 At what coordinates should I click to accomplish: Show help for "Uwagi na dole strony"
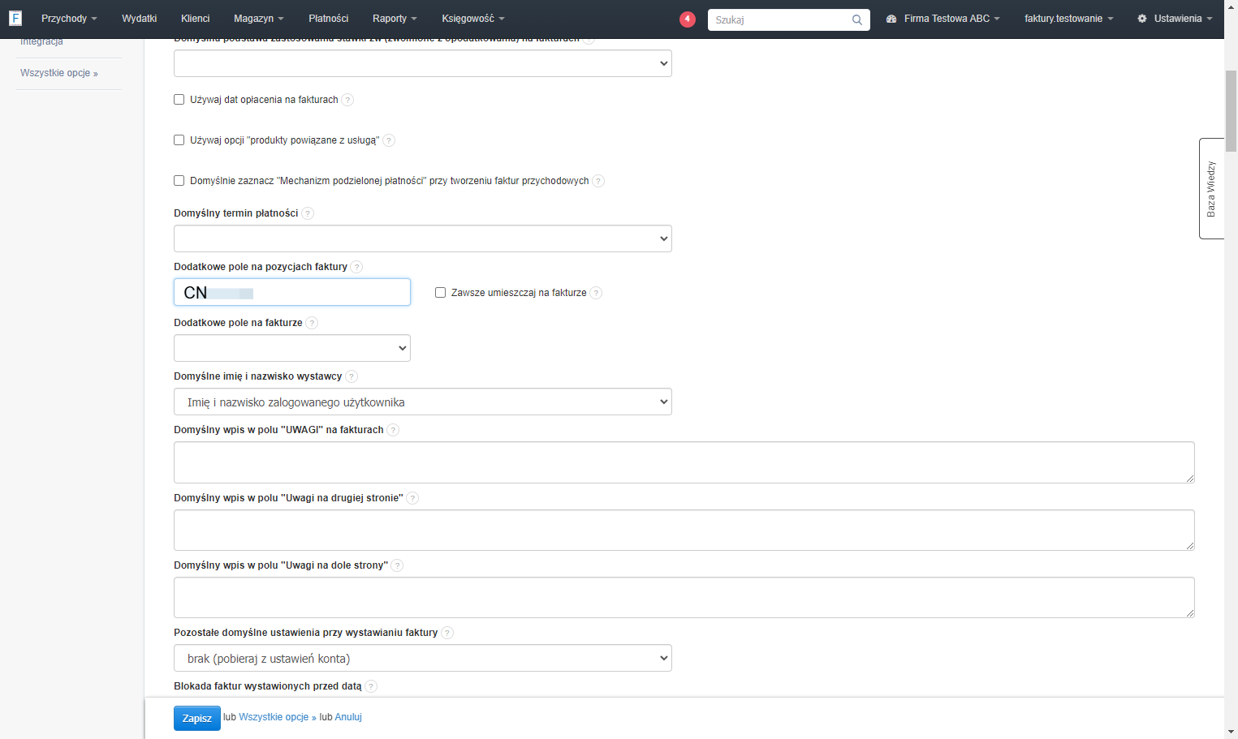(x=397, y=565)
